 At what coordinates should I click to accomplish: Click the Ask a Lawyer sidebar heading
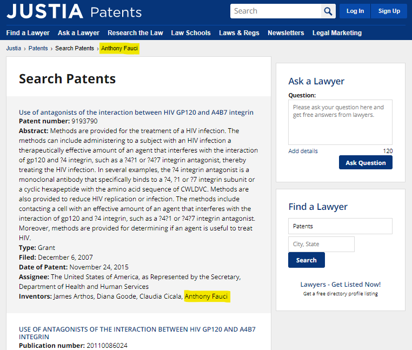316,82
